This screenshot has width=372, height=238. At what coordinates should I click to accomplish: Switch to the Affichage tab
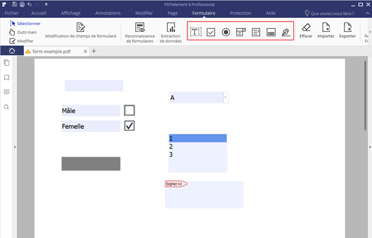point(71,13)
